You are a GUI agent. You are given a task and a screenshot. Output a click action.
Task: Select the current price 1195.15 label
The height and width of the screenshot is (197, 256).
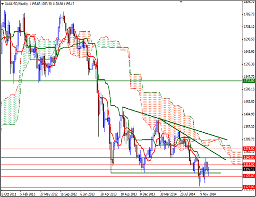[249, 169]
